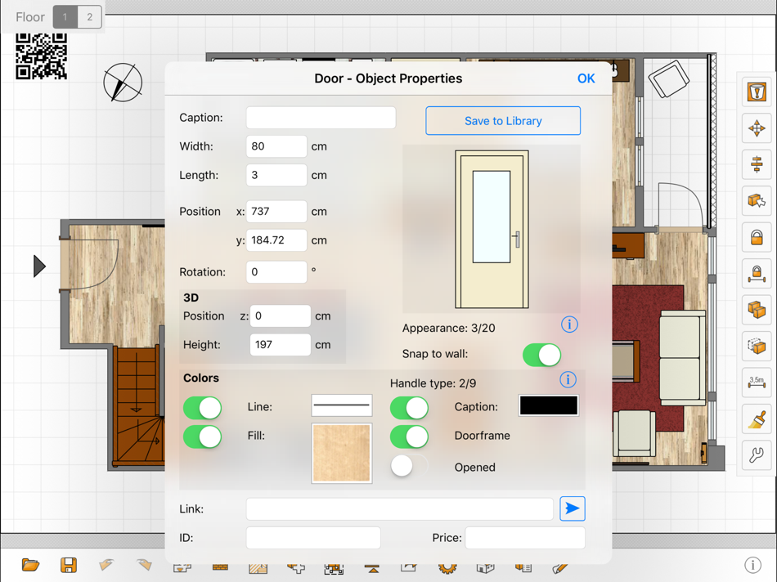Click the 3,5m measurement icon

757,383
